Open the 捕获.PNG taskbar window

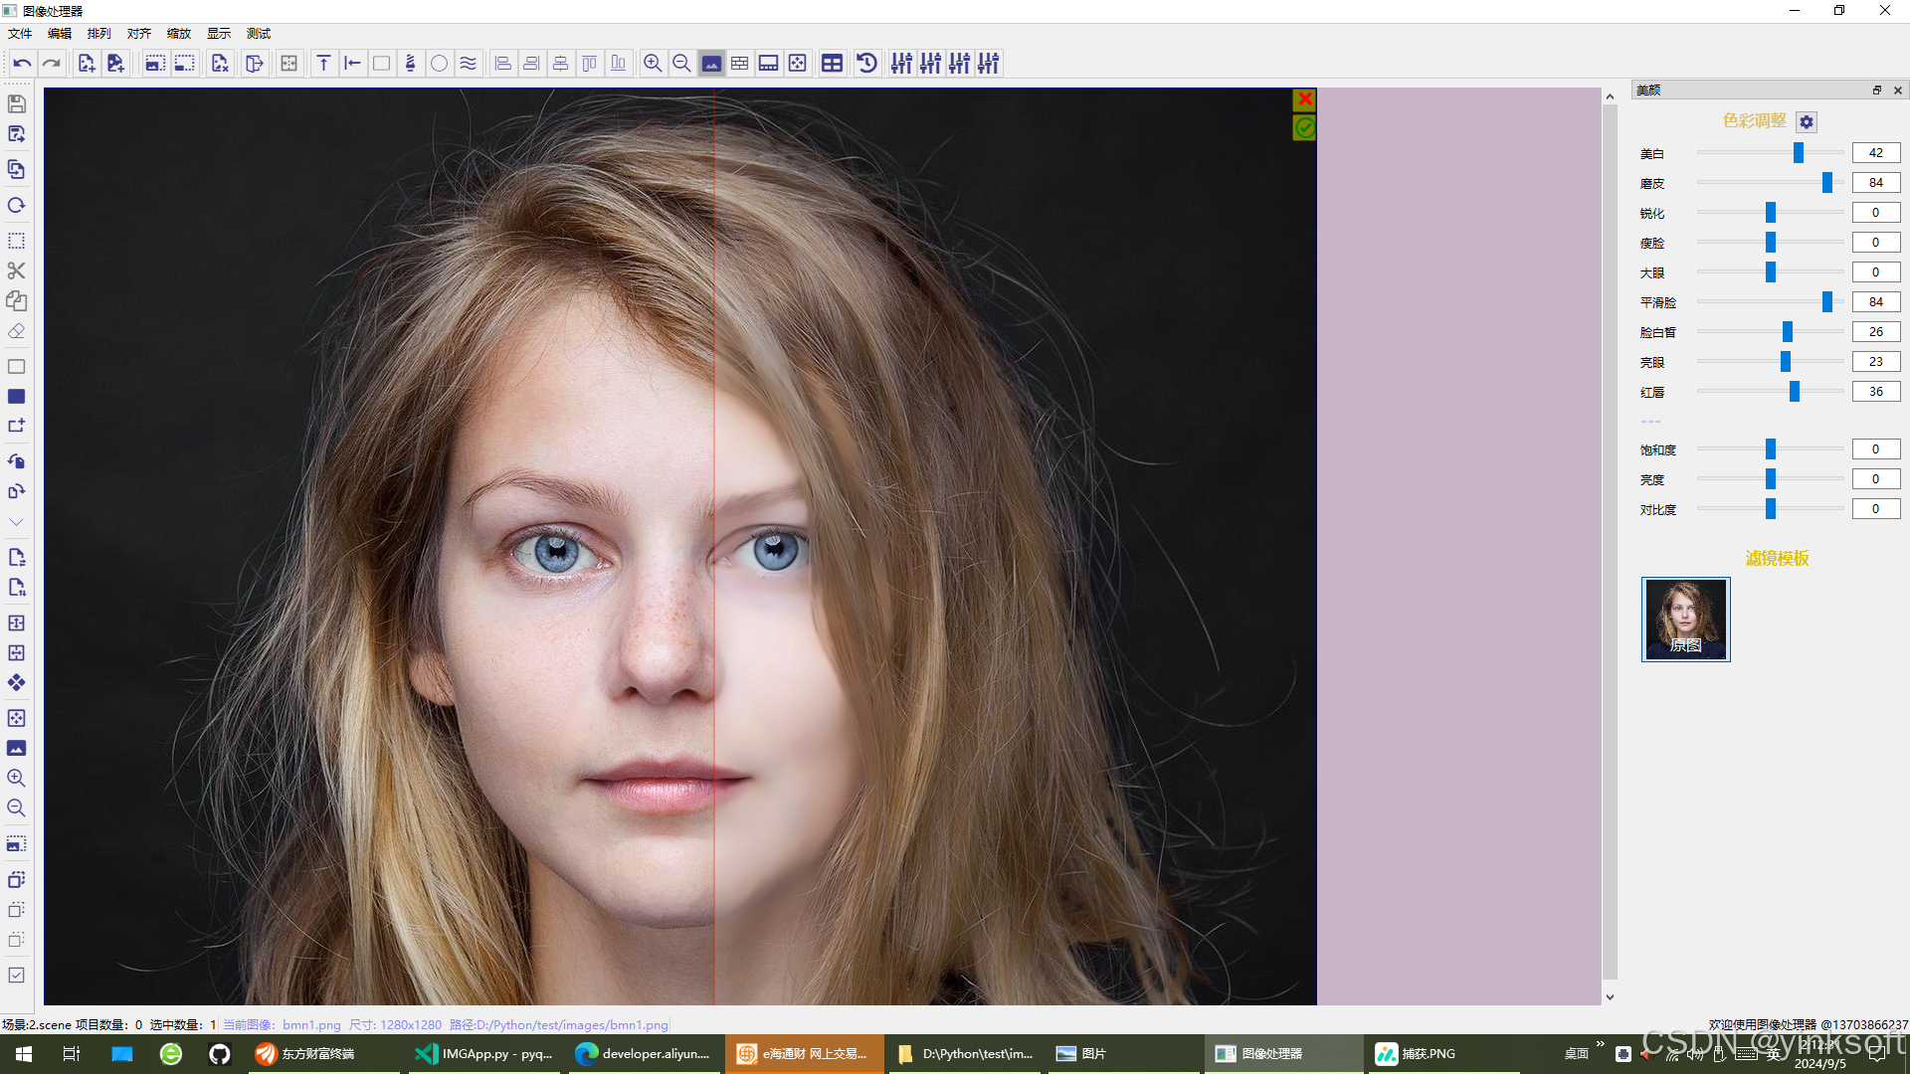coord(1417,1053)
